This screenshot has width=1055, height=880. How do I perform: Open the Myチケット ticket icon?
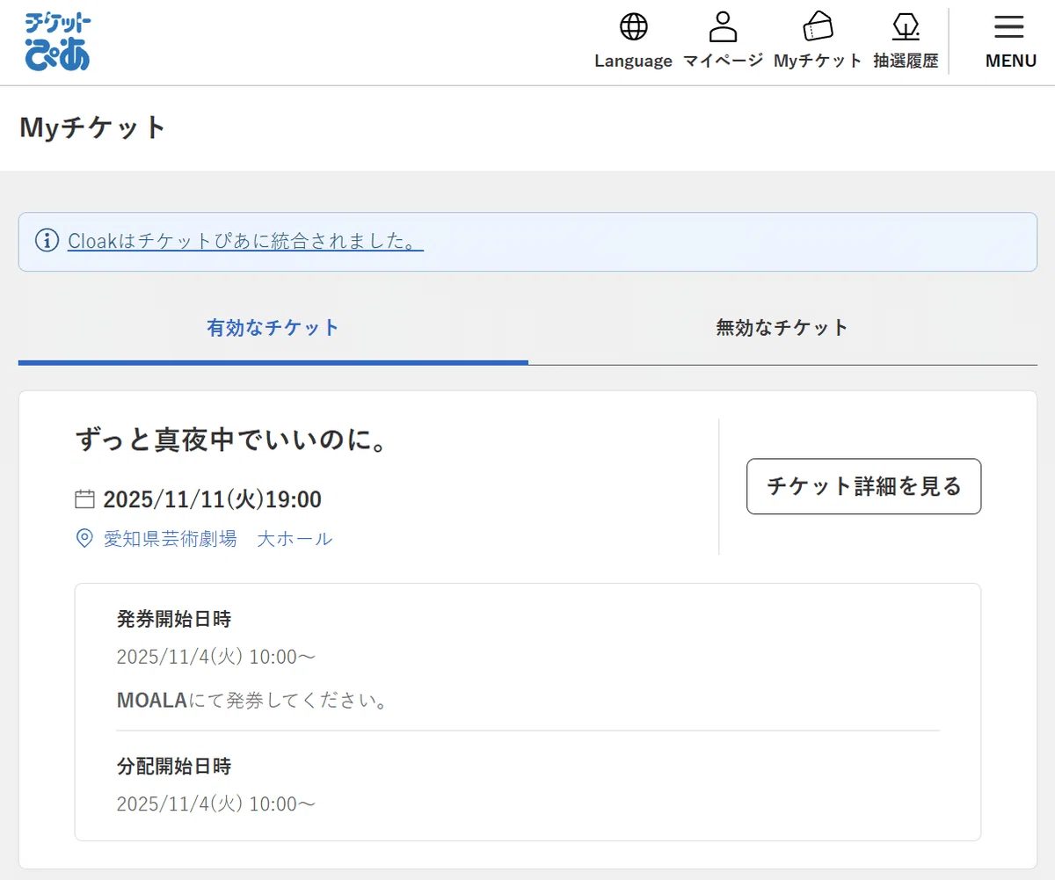pyautogui.click(x=818, y=27)
